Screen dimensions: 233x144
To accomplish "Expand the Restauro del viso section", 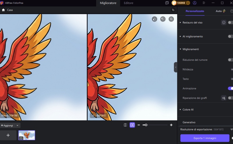I will tap(180, 22).
